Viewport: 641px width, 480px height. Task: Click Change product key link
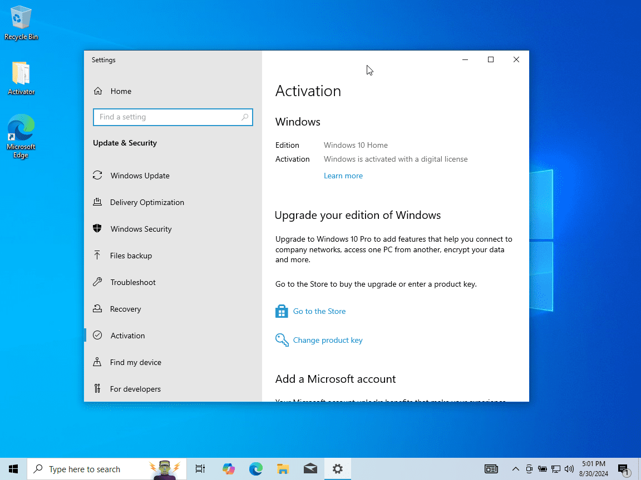click(327, 340)
